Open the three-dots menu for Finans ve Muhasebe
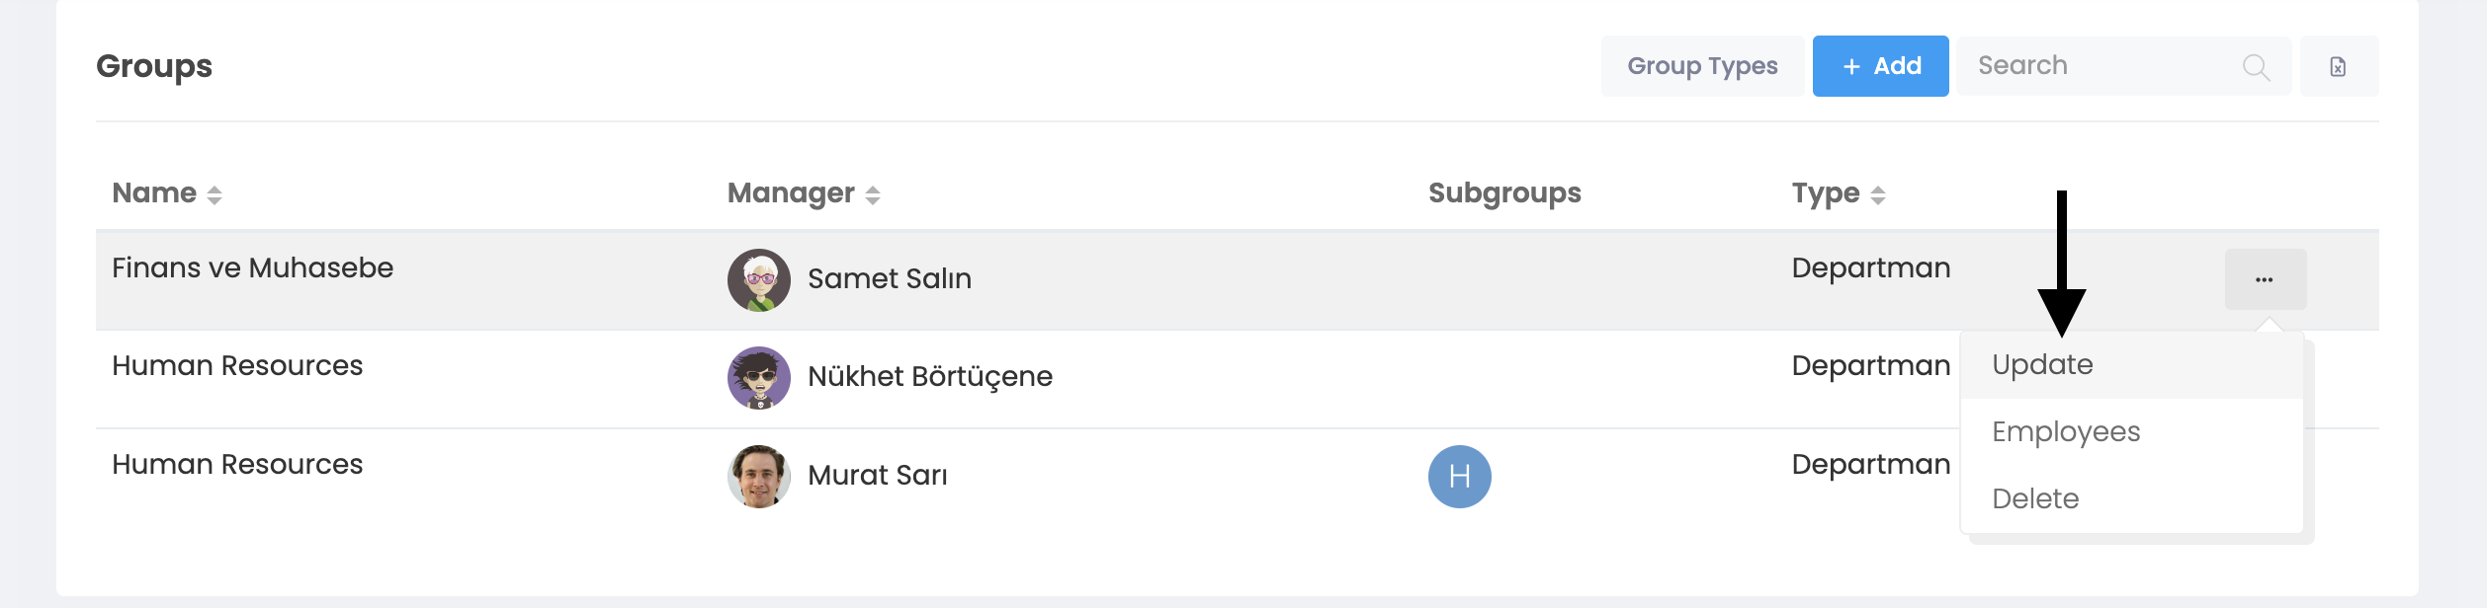This screenshot has width=2487, height=608. click(x=2265, y=279)
